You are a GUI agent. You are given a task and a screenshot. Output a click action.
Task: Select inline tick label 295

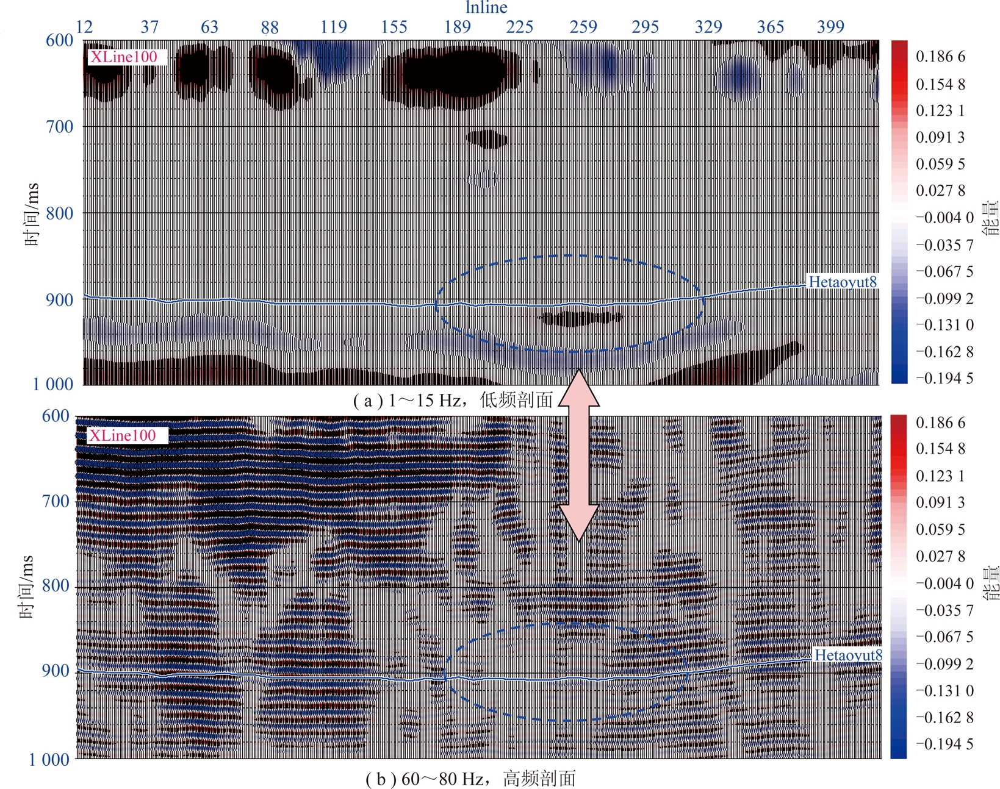click(x=646, y=27)
